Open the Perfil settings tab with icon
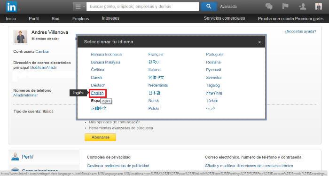 click(x=44, y=157)
